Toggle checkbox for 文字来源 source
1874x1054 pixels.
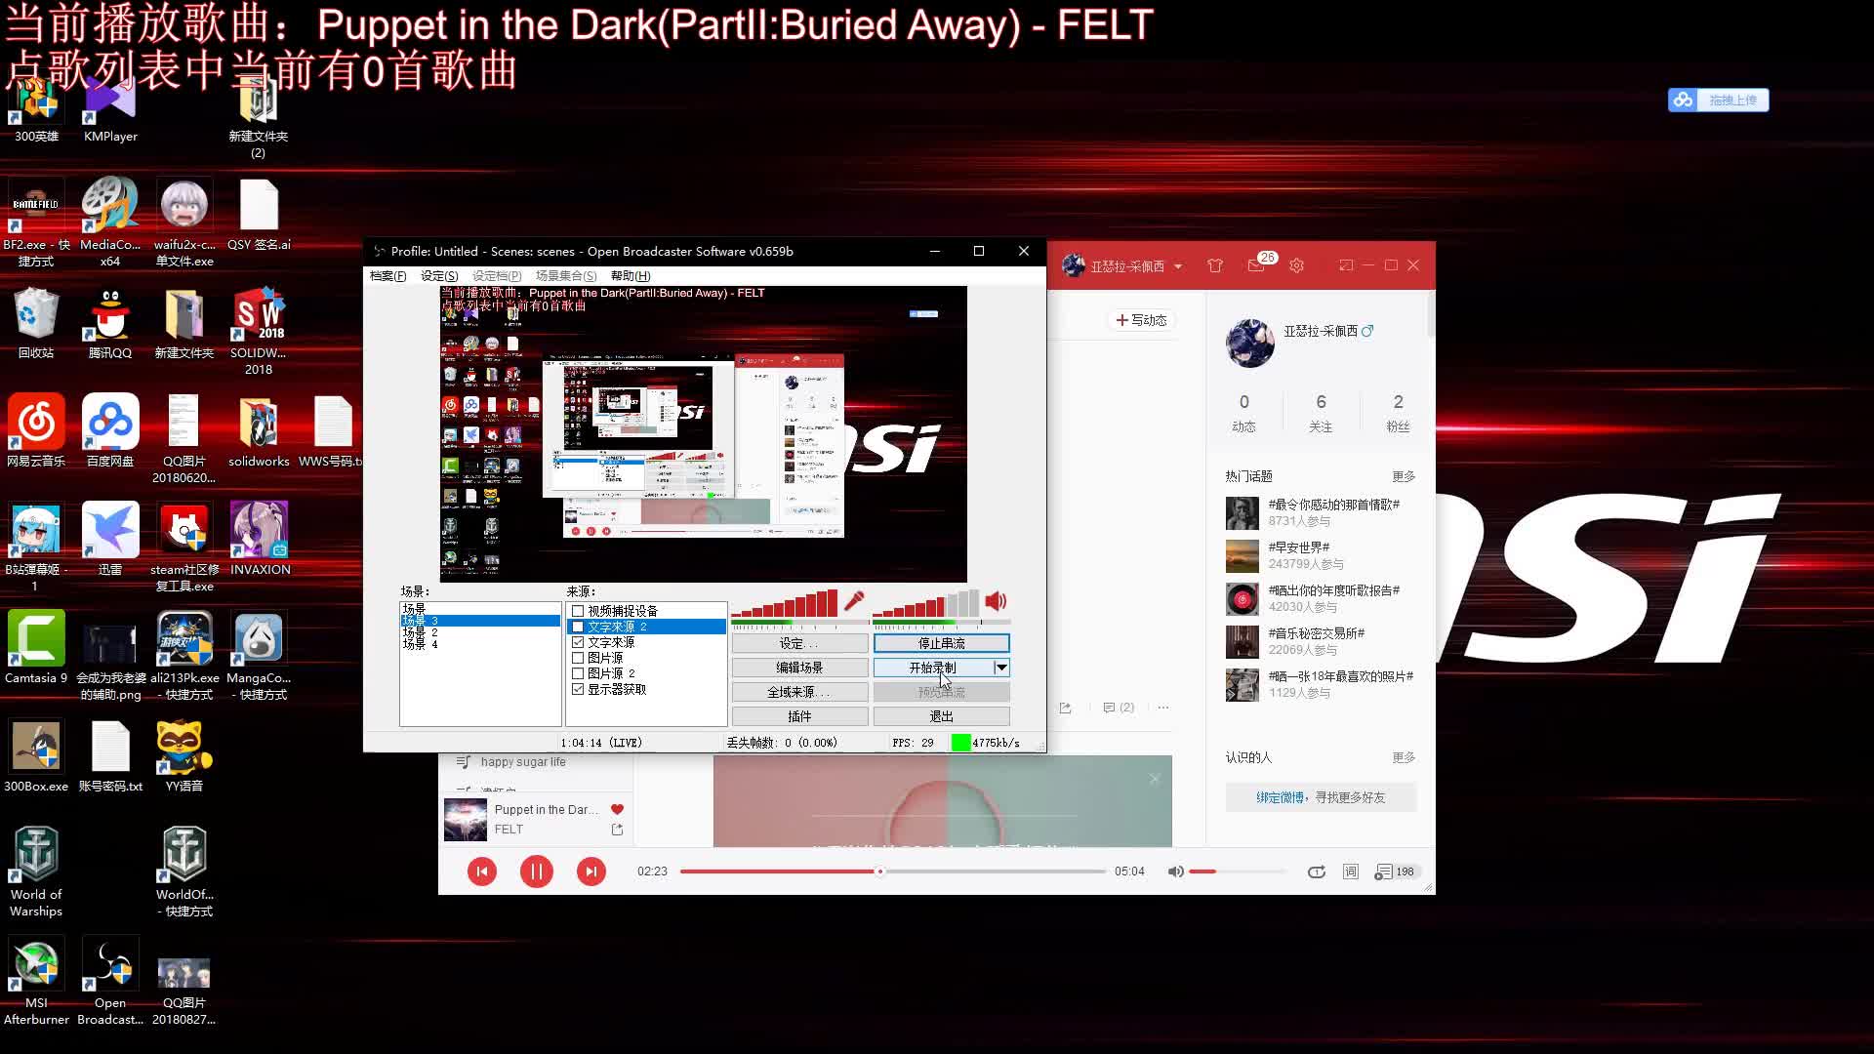(x=578, y=641)
